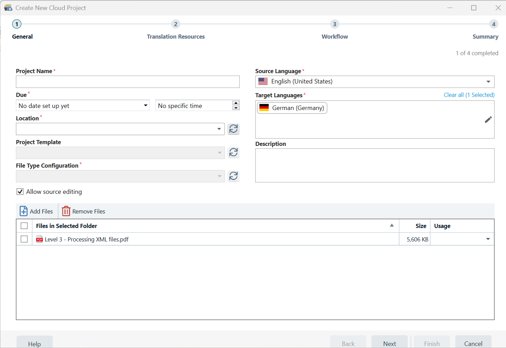Click the sort arrow in Files column header
506x348 pixels.
tap(391, 226)
